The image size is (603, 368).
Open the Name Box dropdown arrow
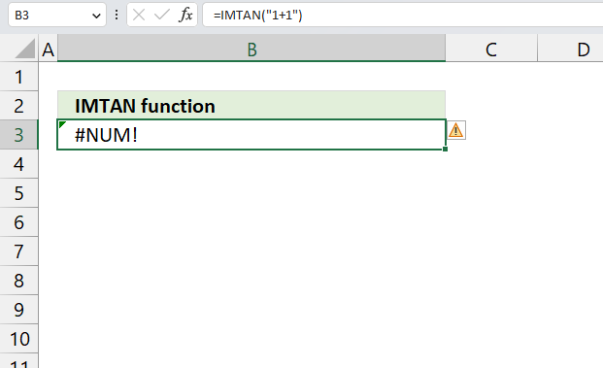click(96, 16)
